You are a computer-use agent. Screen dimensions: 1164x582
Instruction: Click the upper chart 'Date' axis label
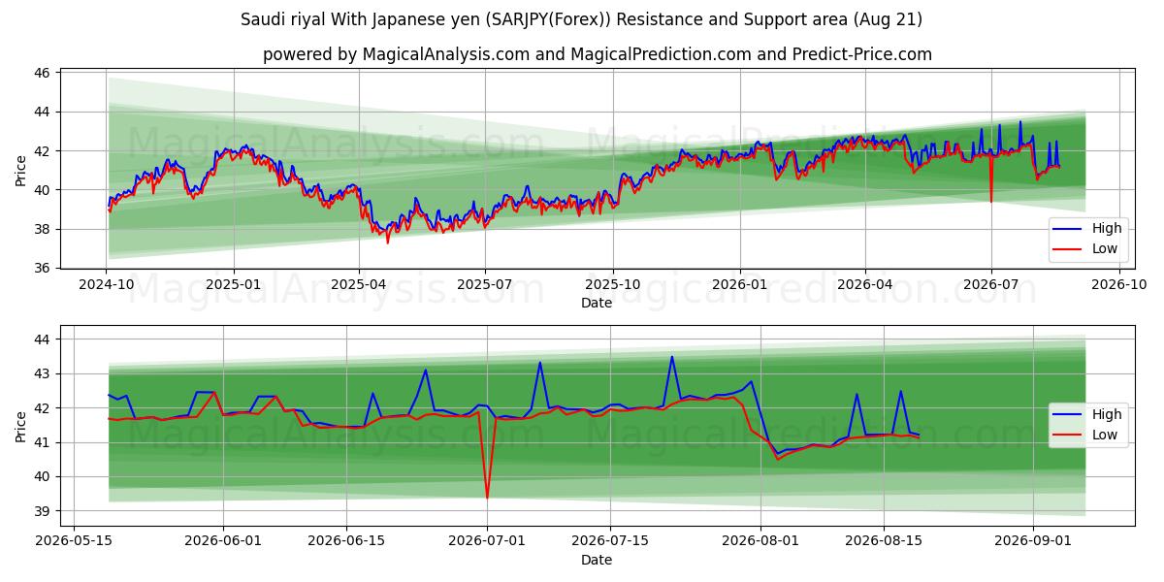click(x=597, y=303)
